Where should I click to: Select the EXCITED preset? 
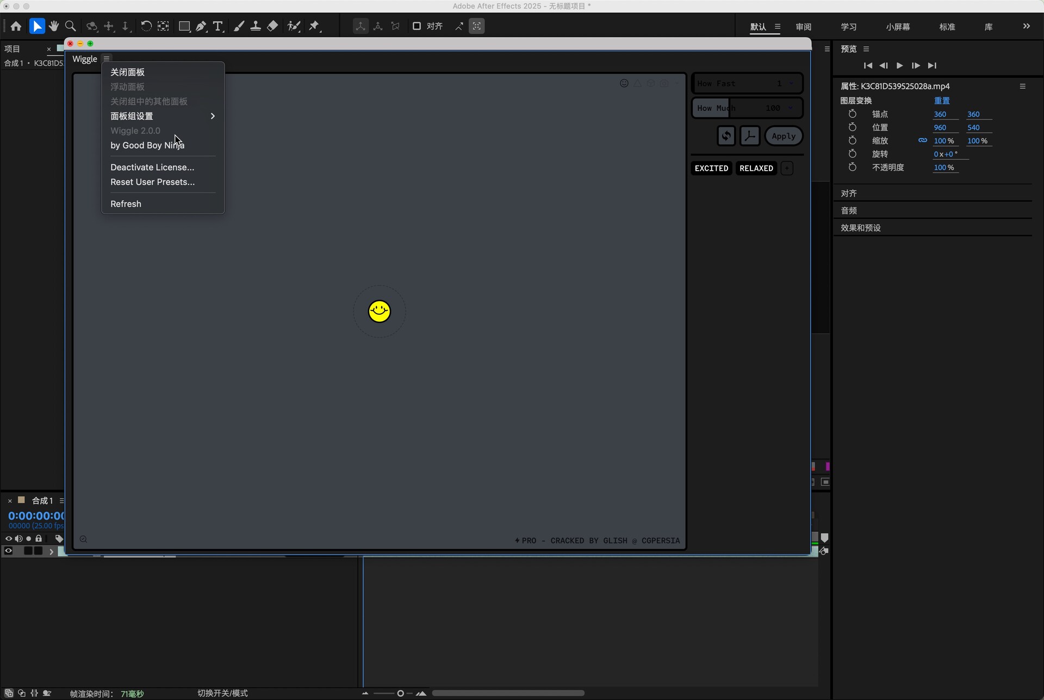point(711,168)
